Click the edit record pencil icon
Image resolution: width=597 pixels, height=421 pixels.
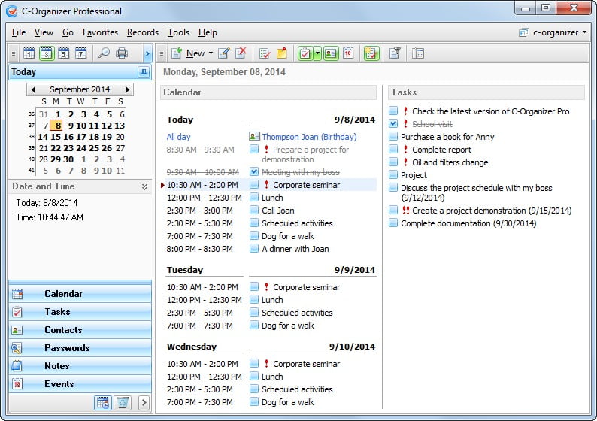[224, 53]
